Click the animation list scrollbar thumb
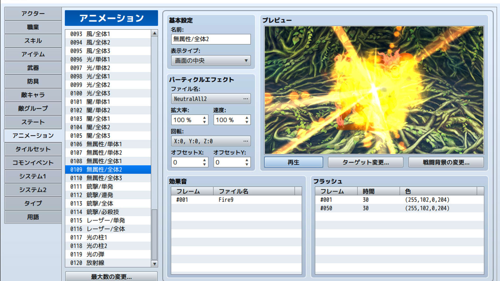This screenshot has height=281, width=500. (x=154, y=234)
